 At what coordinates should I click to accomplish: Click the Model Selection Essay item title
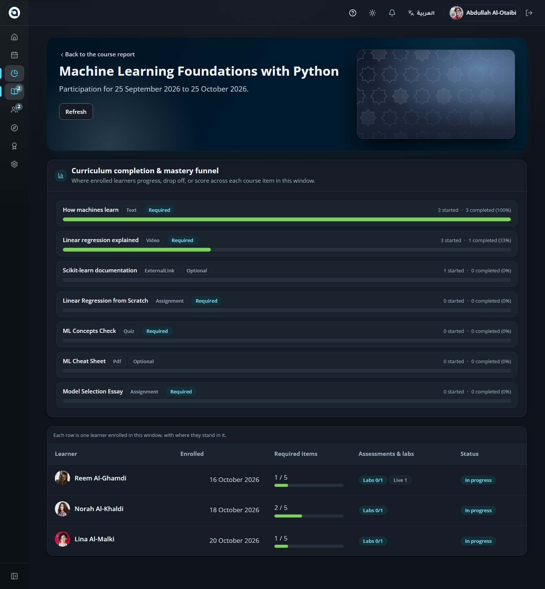click(x=93, y=392)
